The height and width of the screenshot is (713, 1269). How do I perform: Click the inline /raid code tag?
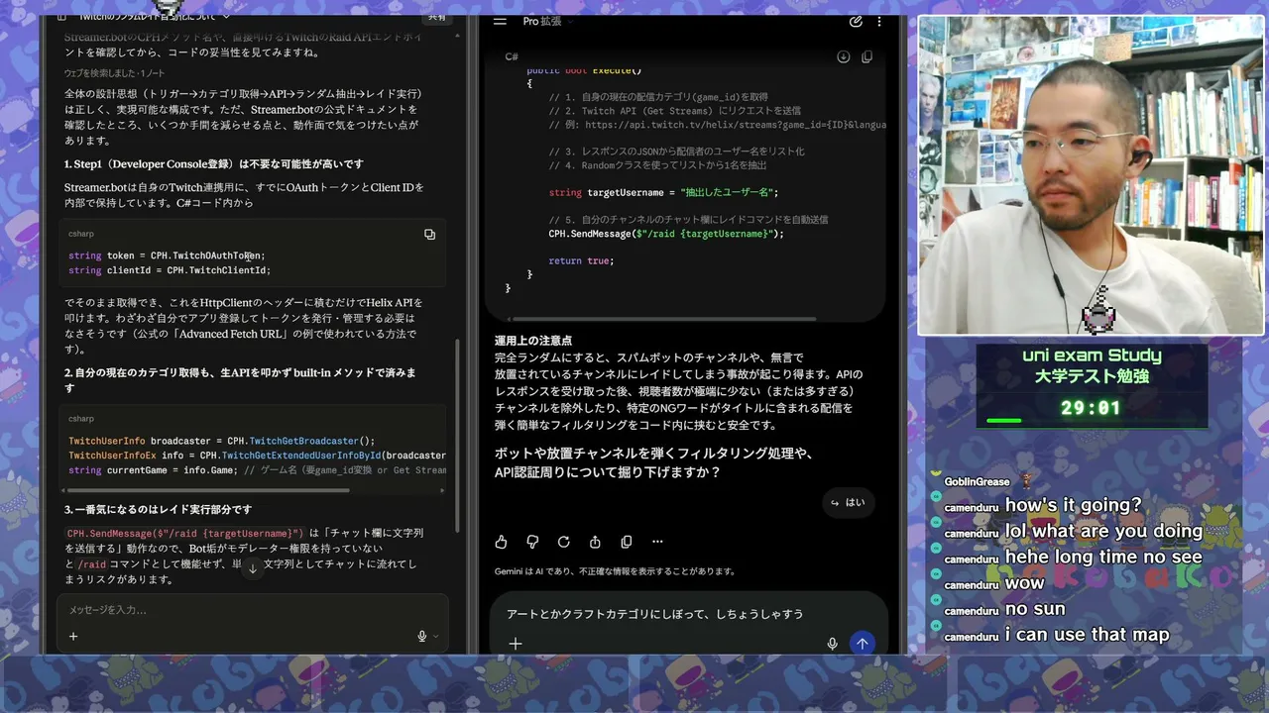(x=92, y=564)
